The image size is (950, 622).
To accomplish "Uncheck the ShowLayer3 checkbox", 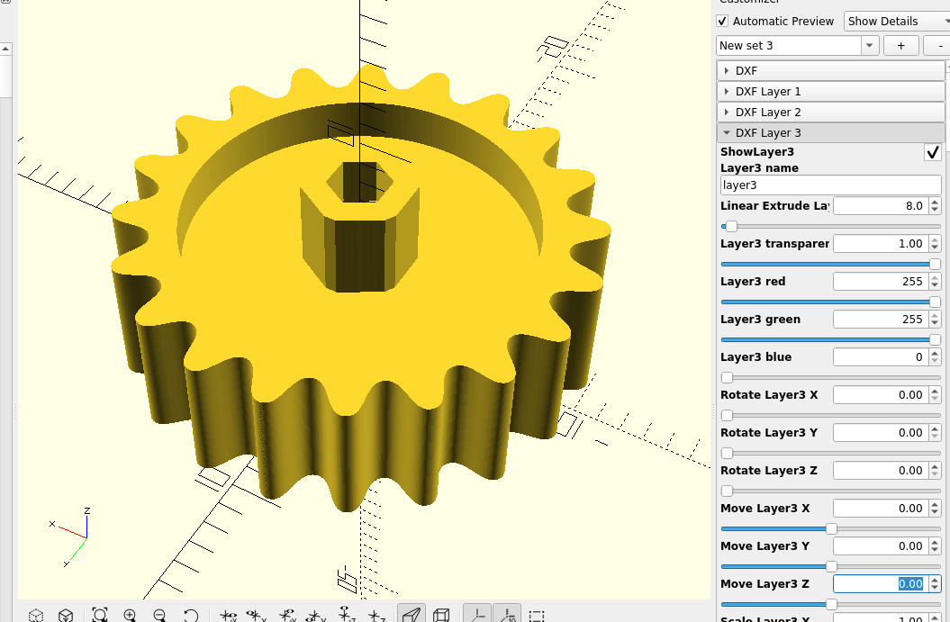I will coord(933,152).
